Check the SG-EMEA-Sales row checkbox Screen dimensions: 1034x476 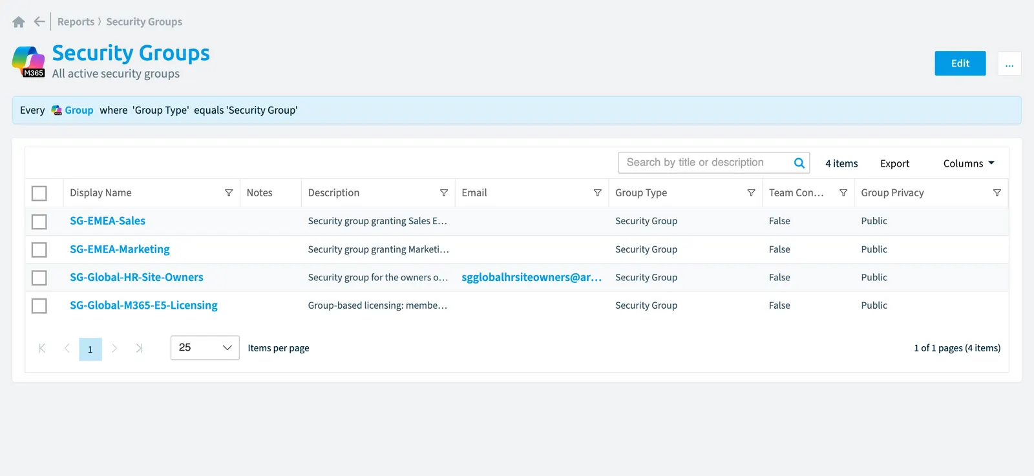[x=39, y=222]
